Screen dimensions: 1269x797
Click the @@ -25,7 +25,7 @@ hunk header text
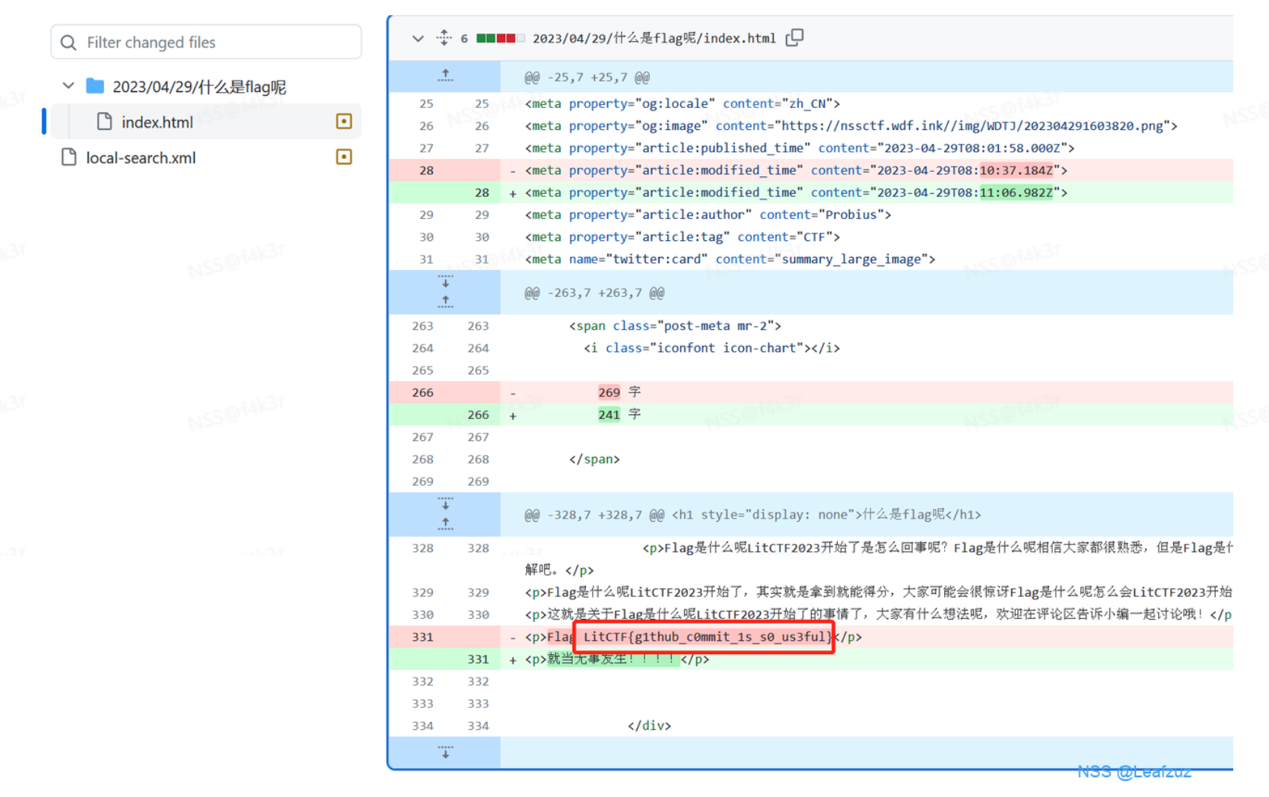(x=587, y=77)
